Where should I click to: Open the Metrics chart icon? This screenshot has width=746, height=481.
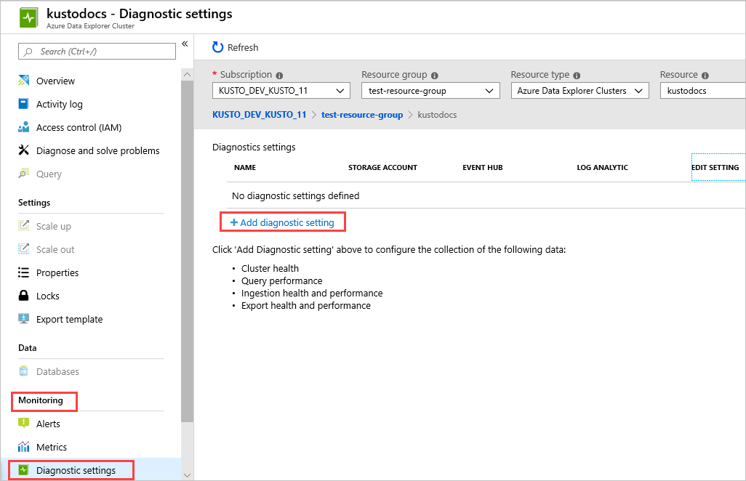[24, 447]
